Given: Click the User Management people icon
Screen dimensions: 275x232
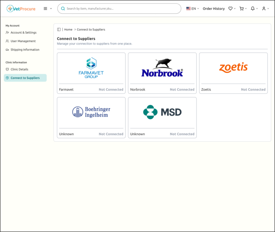Looking at the screenshot, I should [7, 41].
